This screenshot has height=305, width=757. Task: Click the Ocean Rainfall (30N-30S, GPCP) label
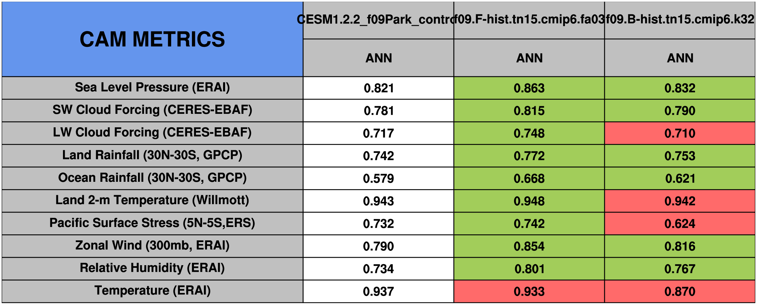pos(152,178)
